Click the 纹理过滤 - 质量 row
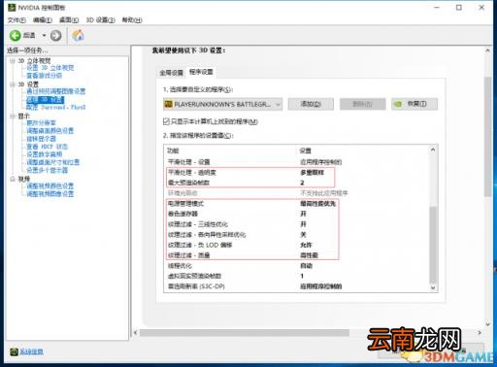Image resolution: width=497 pixels, height=367 pixels. [296, 255]
